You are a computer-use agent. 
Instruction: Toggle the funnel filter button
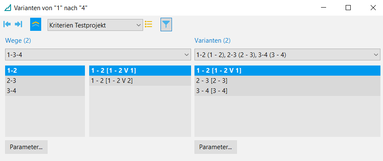point(166,25)
